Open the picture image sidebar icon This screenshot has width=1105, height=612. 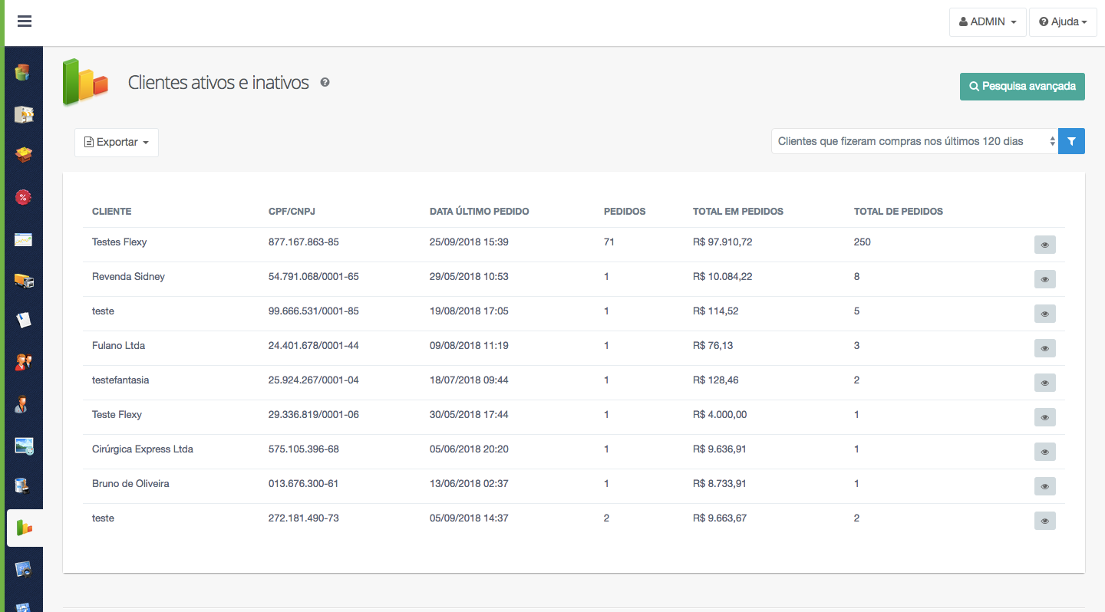pyautogui.click(x=24, y=446)
